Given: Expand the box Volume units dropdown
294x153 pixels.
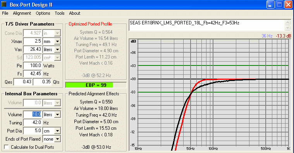Looking at the screenshot, I should [x=58, y=114].
